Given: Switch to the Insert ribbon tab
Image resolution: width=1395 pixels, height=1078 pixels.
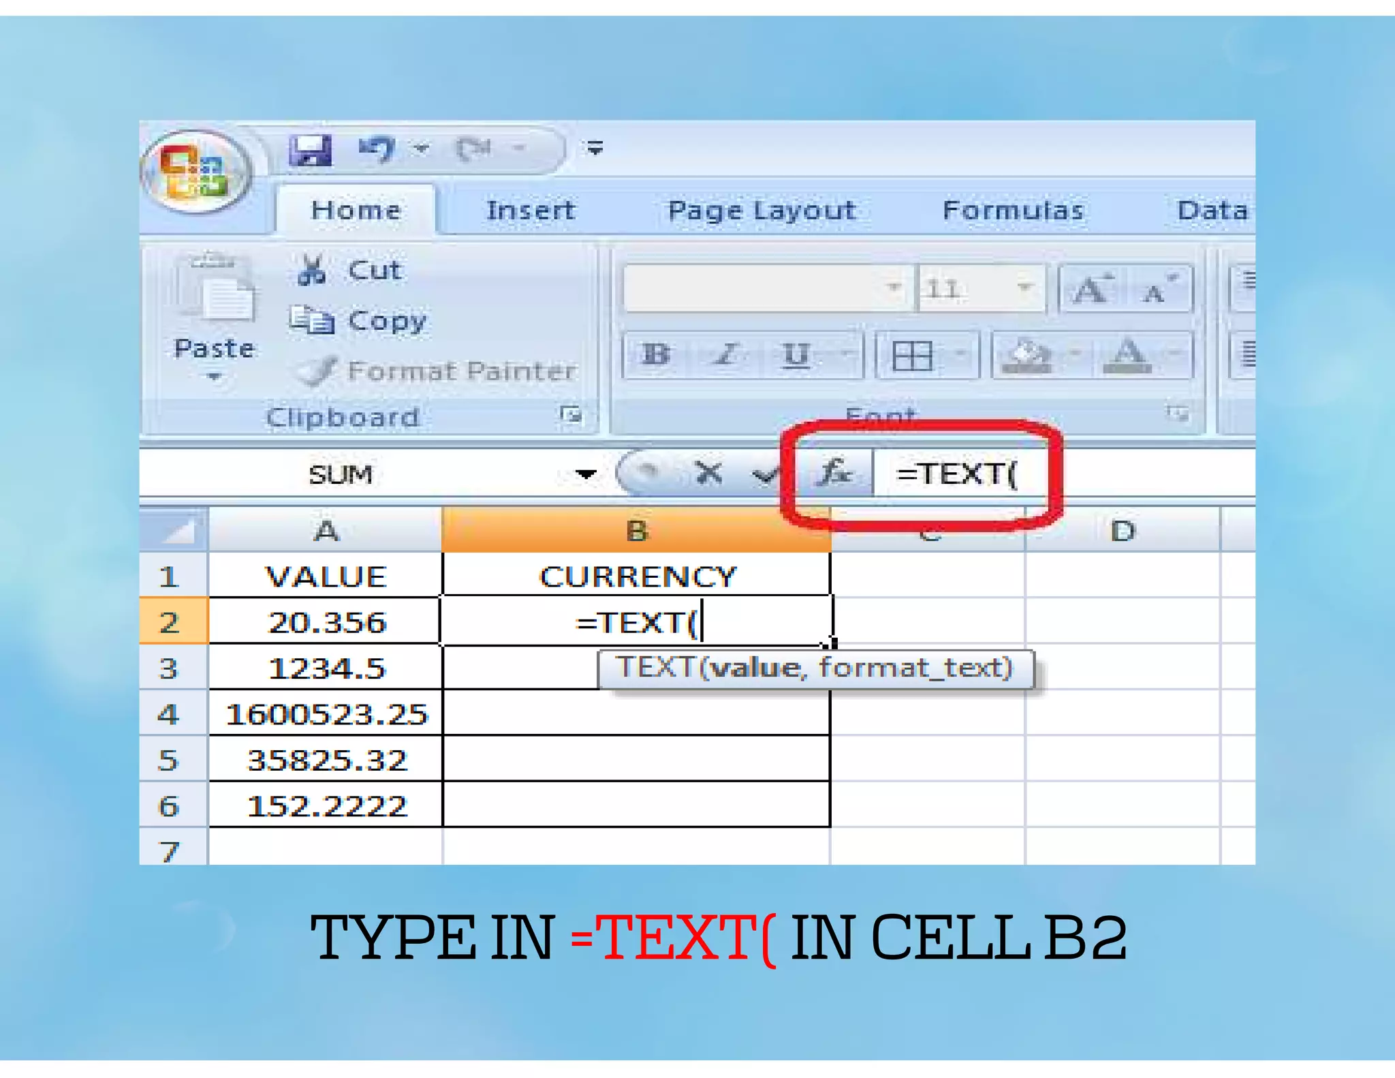Looking at the screenshot, I should tap(530, 211).
